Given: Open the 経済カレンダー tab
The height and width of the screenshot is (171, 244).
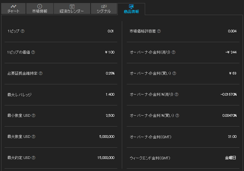Looking at the screenshot, I should (72, 9).
